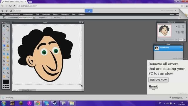
Task: Open the Коррекция menu
Action: click(x=46, y=14)
